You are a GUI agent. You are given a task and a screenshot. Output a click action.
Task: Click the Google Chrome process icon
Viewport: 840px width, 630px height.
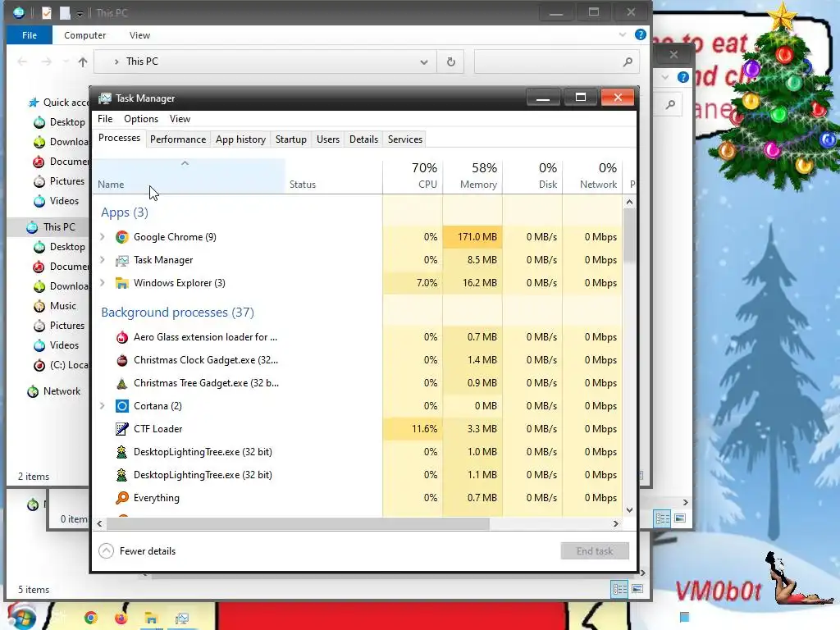(122, 237)
